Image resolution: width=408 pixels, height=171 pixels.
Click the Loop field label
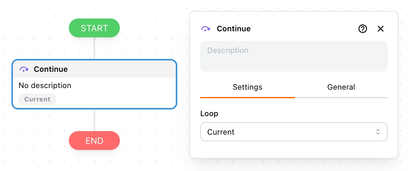click(x=209, y=114)
